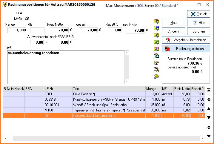This screenshot has height=144, width=214.
Task: Click the table's horizontal scrollbar right arrow
Action: pyautogui.click(x=203, y=139)
